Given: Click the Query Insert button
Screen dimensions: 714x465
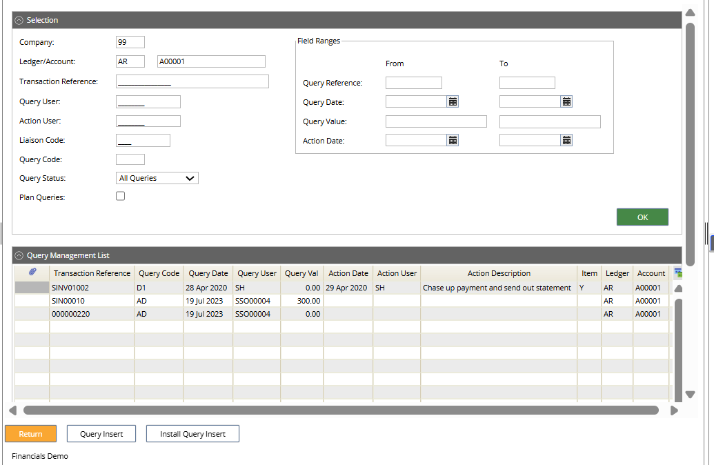Looking at the screenshot, I should [x=101, y=434].
